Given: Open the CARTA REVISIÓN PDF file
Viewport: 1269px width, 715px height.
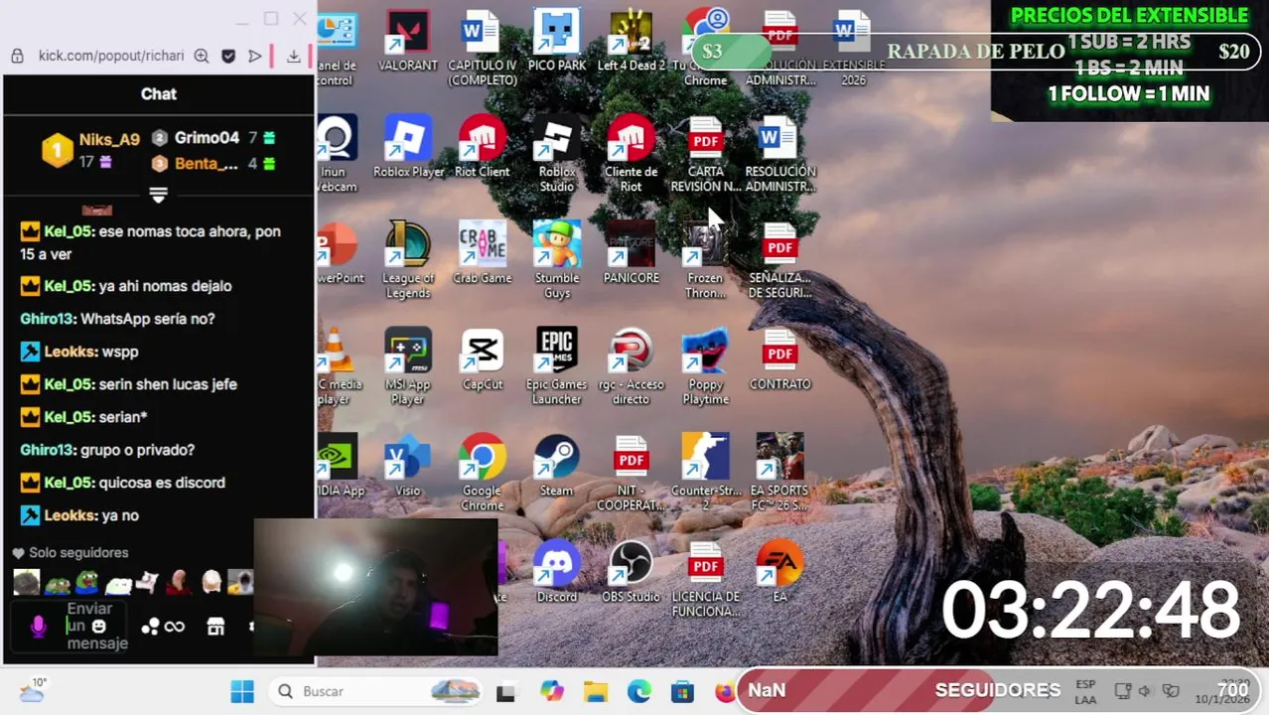Looking at the screenshot, I should click(x=705, y=155).
